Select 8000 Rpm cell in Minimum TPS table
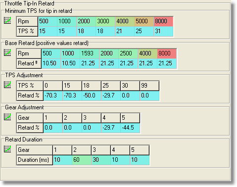 [x=163, y=21]
